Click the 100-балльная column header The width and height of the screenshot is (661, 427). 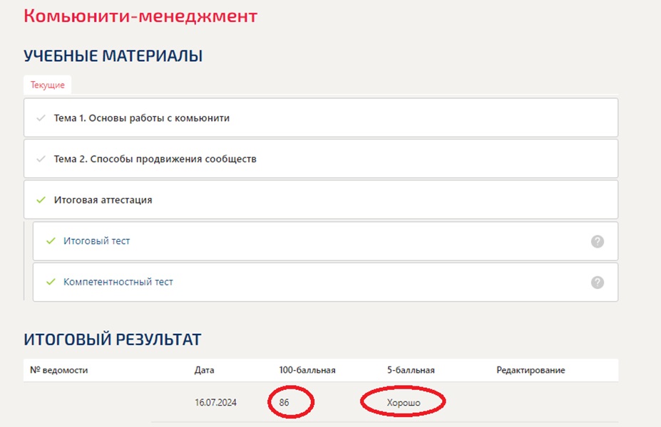point(307,370)
